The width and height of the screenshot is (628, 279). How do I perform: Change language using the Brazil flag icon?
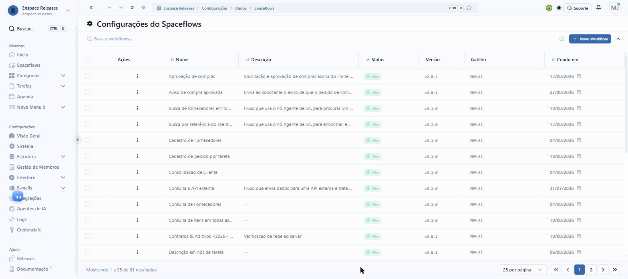549,8
